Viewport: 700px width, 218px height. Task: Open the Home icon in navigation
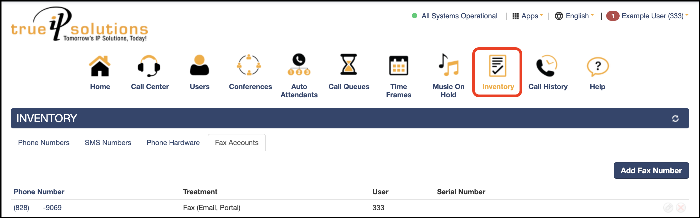(100, 66)
